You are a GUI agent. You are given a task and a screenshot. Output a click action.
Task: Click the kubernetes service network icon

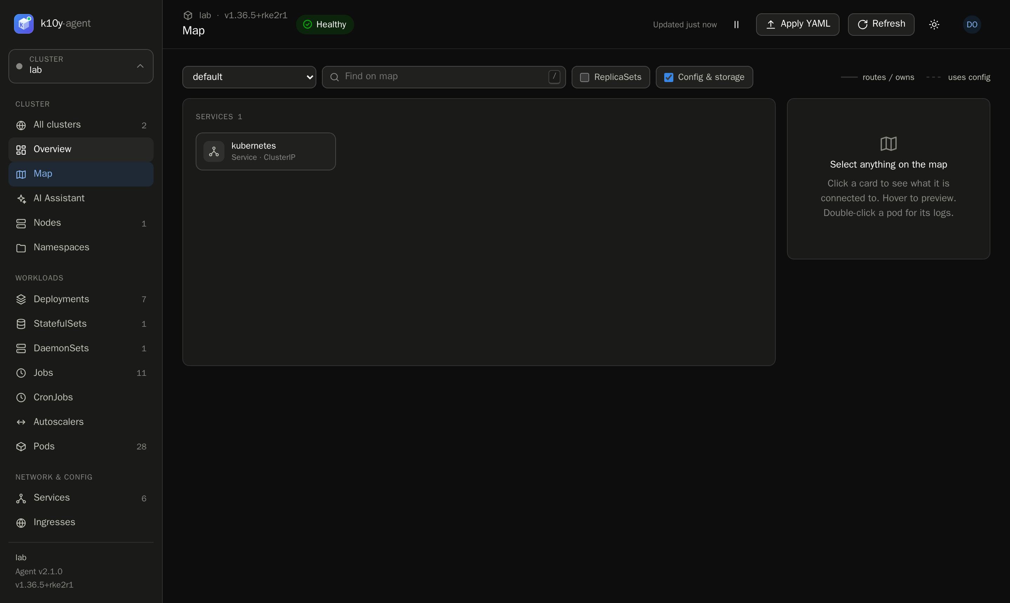coord(214,151)
